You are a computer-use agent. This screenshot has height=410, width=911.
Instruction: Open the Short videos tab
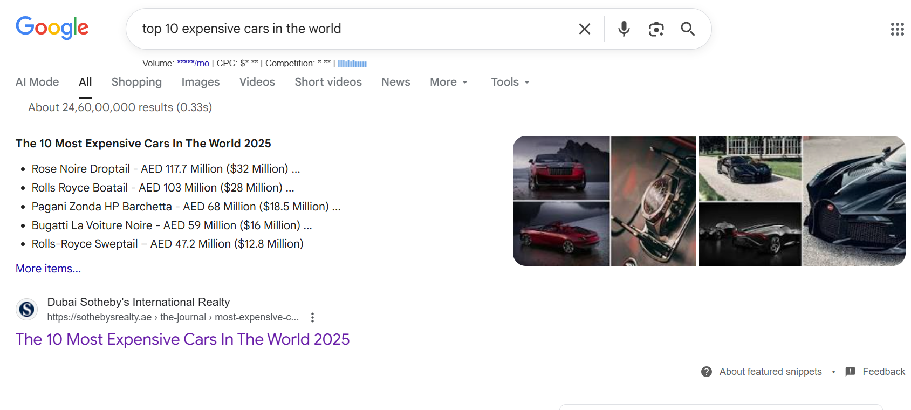pyautogui.click(x=328, y=82)
